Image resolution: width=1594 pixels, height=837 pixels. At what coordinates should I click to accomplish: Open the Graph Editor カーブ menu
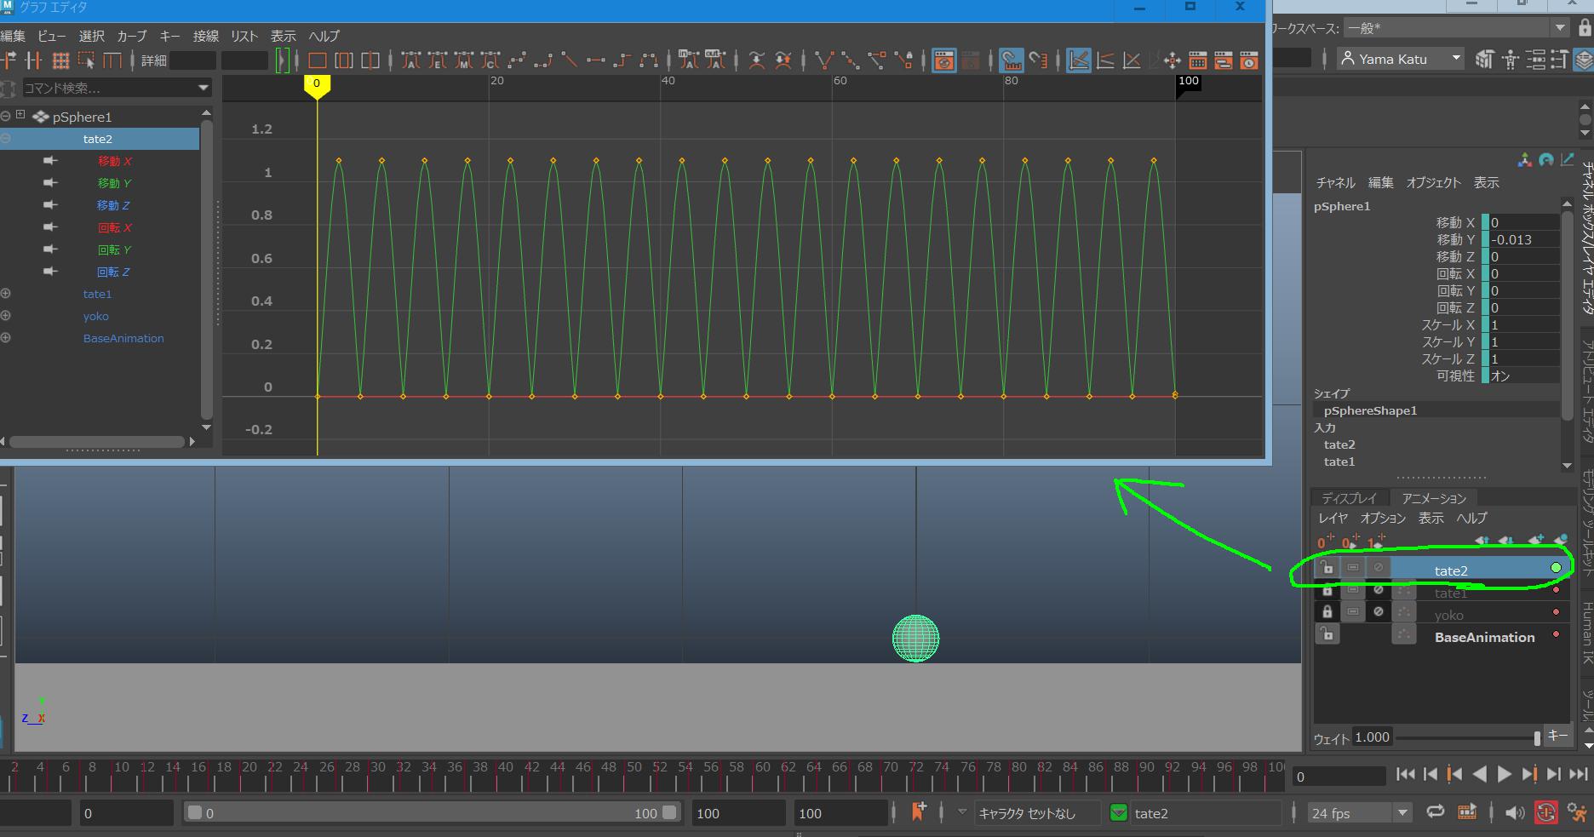click(132, 36)
